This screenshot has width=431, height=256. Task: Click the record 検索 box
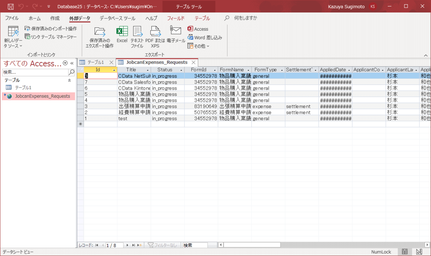point(195,245)
